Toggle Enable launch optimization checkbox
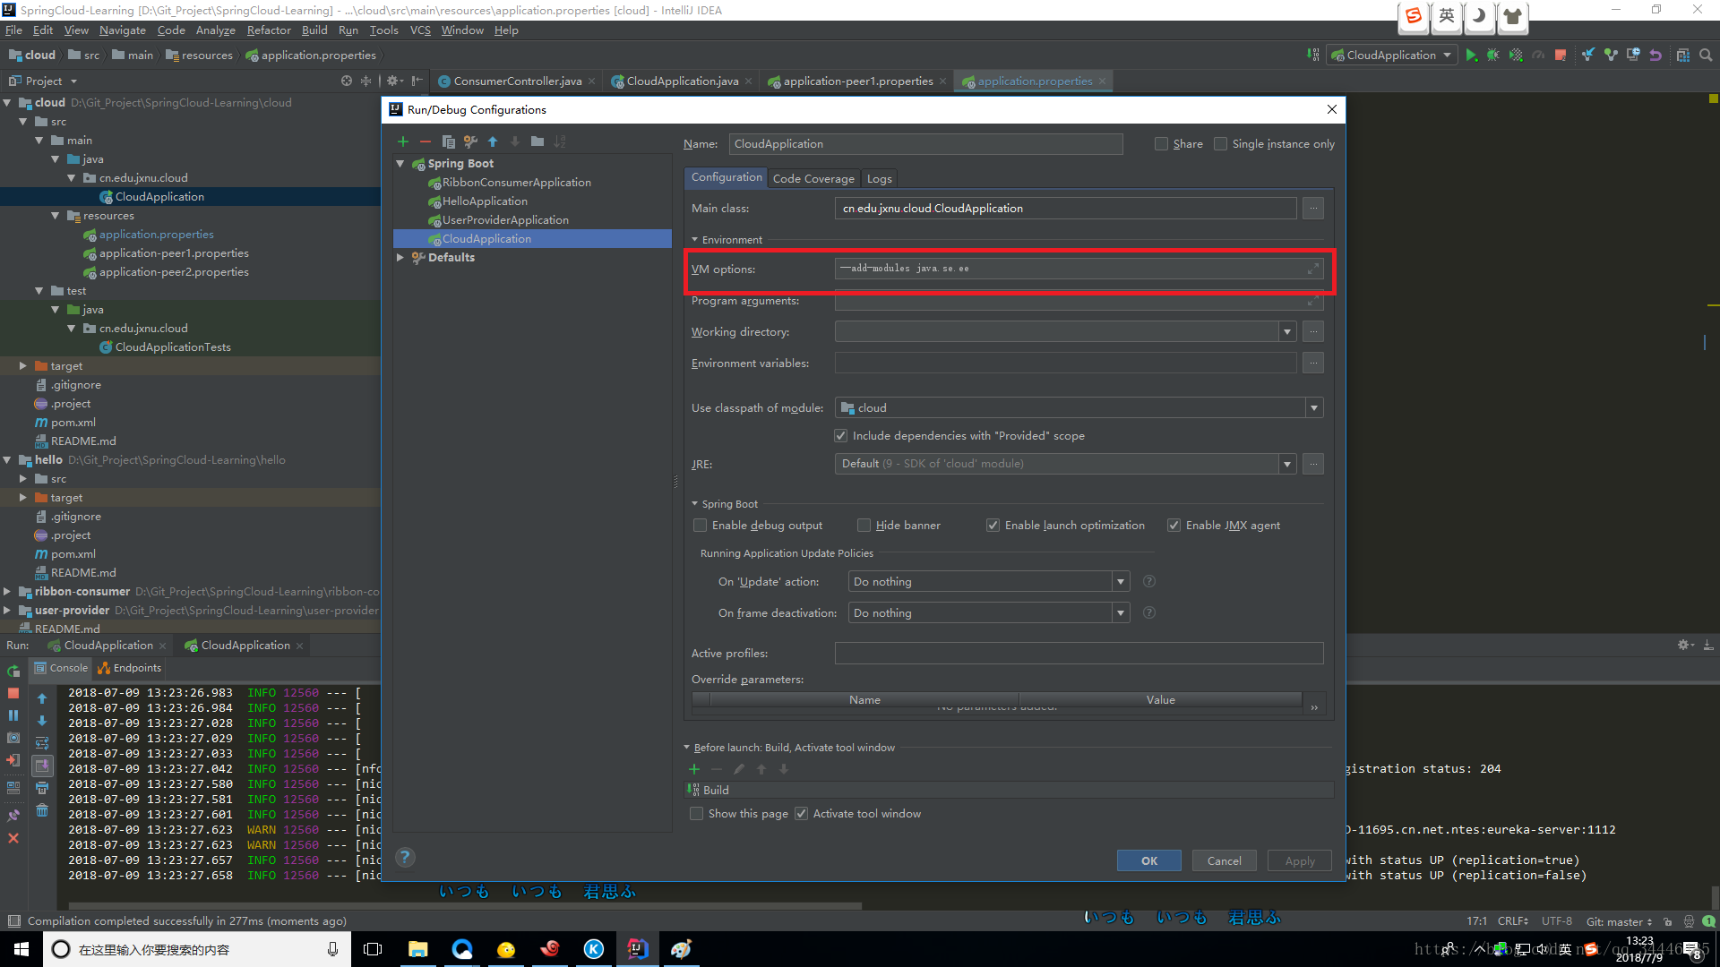The image size is (1720, 967). (993, 526)
